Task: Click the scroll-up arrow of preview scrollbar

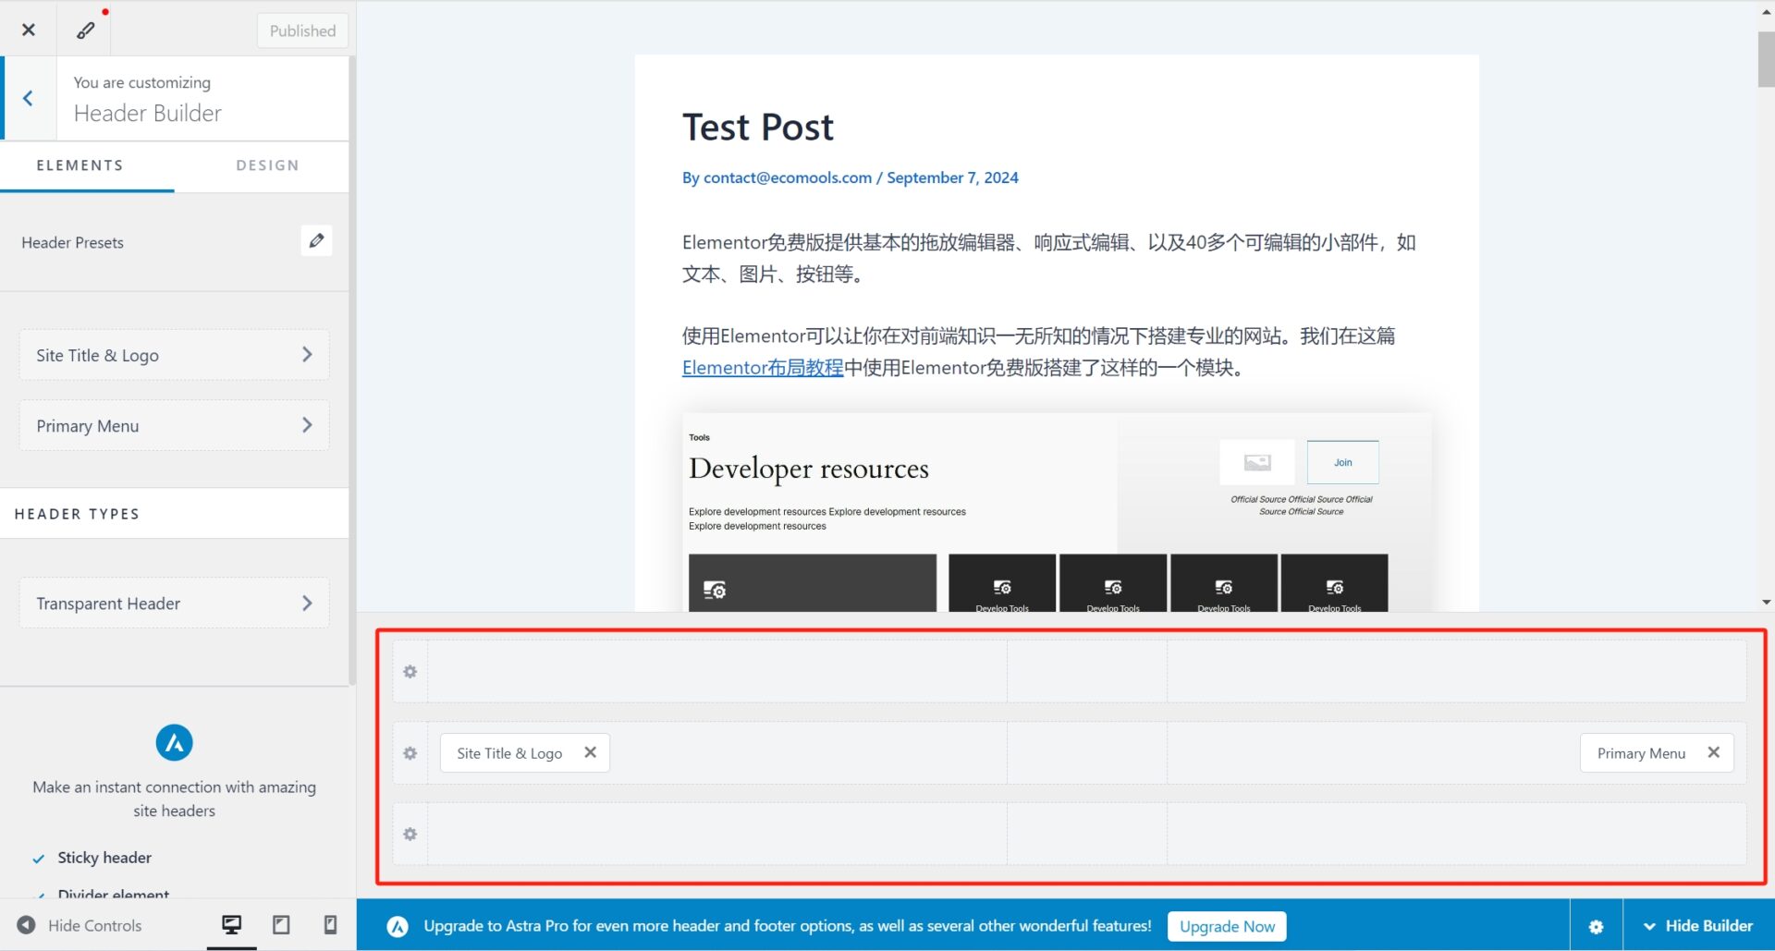Action: coord(1766,12)
